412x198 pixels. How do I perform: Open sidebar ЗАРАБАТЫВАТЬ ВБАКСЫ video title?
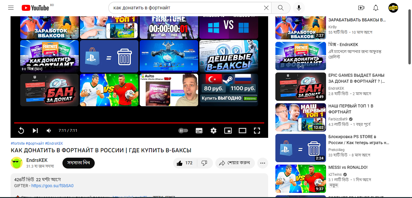point(357,20)
